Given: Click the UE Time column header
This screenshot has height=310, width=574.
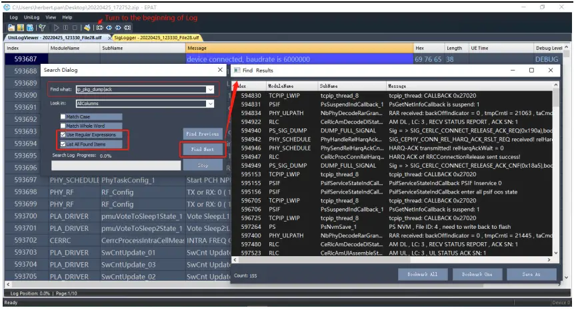Looking at the screenshot, I should [x=501, y=48].
